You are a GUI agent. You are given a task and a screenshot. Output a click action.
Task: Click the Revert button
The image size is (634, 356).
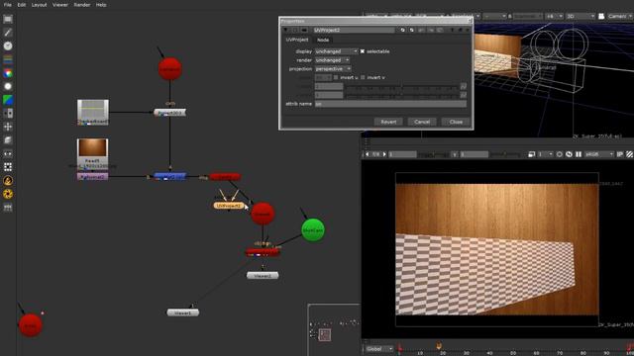pos(388,122)
